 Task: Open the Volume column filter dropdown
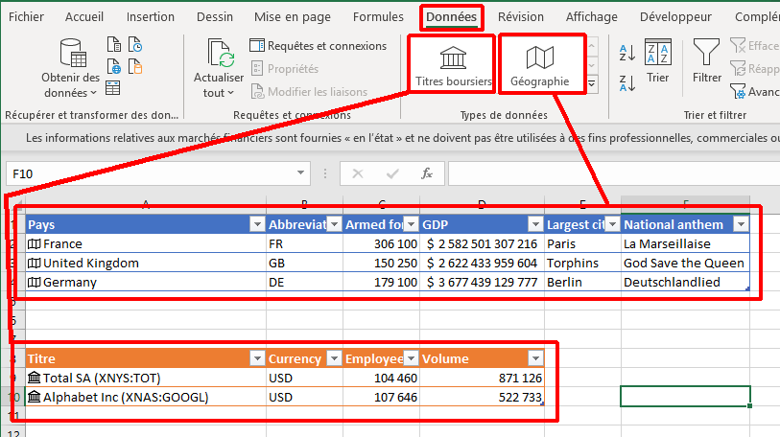coord(535,358)
